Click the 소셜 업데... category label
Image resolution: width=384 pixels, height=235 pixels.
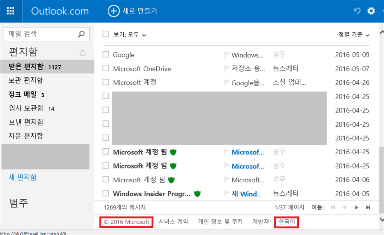[289, 83]
